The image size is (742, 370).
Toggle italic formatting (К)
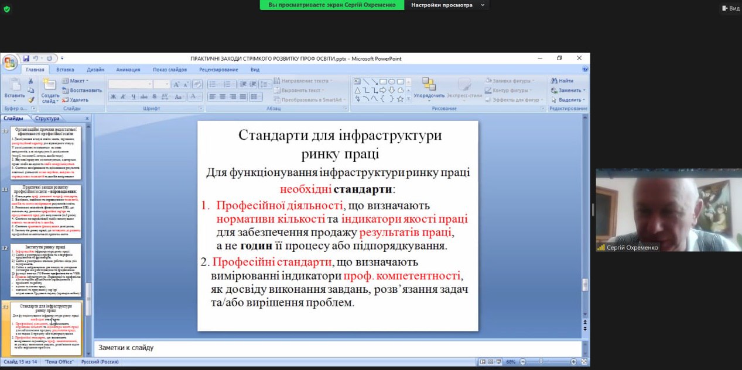coord(121,96)
